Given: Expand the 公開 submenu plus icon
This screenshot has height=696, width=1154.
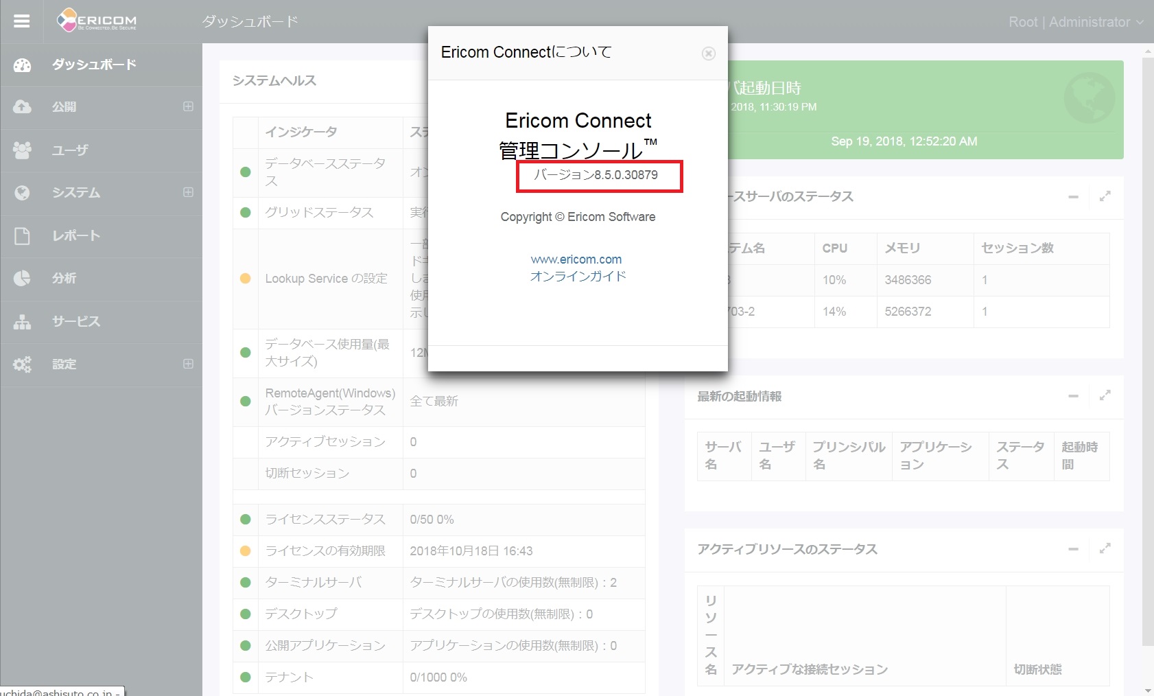Looking at the screenshot, I should tap(188, 107).
